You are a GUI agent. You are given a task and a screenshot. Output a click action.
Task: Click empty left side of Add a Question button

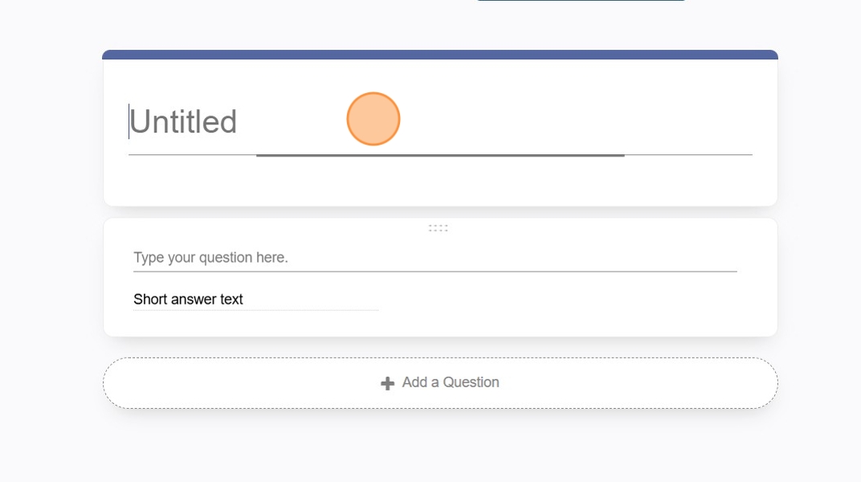point(201,383)
